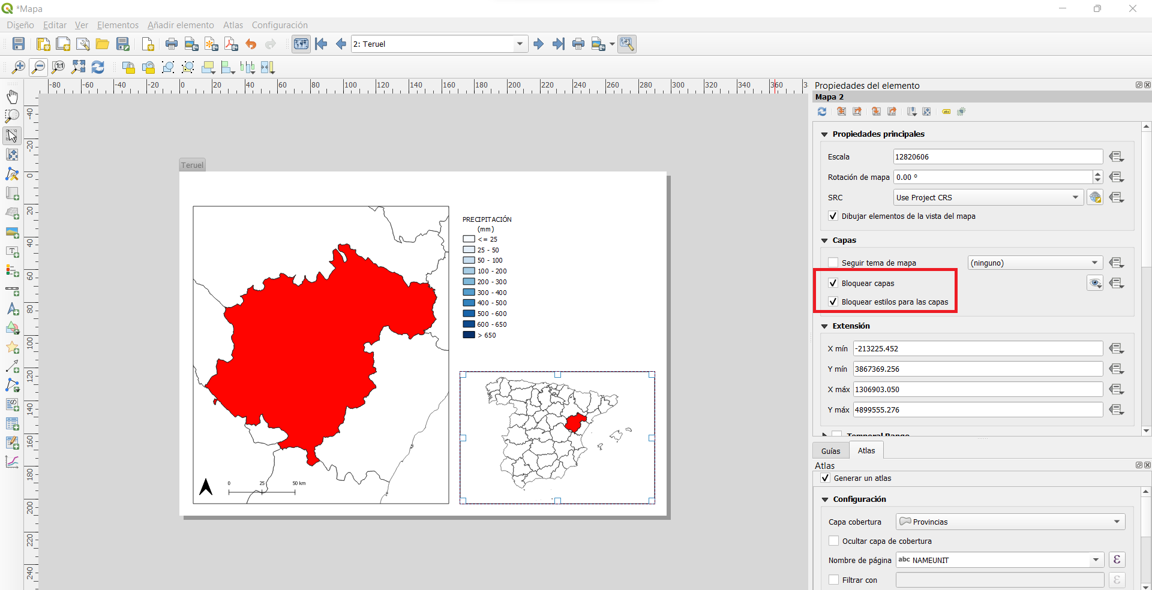
Task: Activate the Add Scale Bar tool
Action: click(12, 291)
